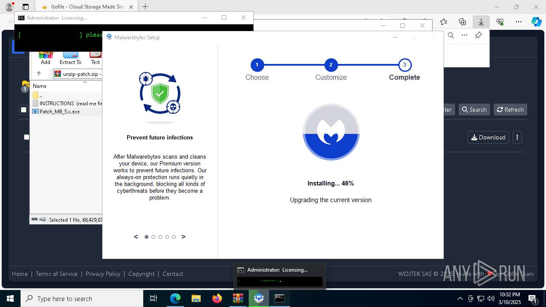
Task: Toggle the upper Gofile file checkbox
Action: pyautogui.click(x=23, y=110)
